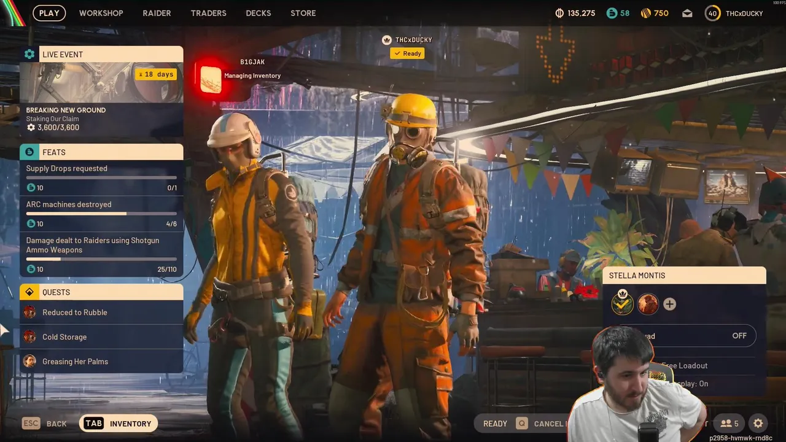Click the teal Cred currency icon

pyautogui.click(x=612, y=13)
